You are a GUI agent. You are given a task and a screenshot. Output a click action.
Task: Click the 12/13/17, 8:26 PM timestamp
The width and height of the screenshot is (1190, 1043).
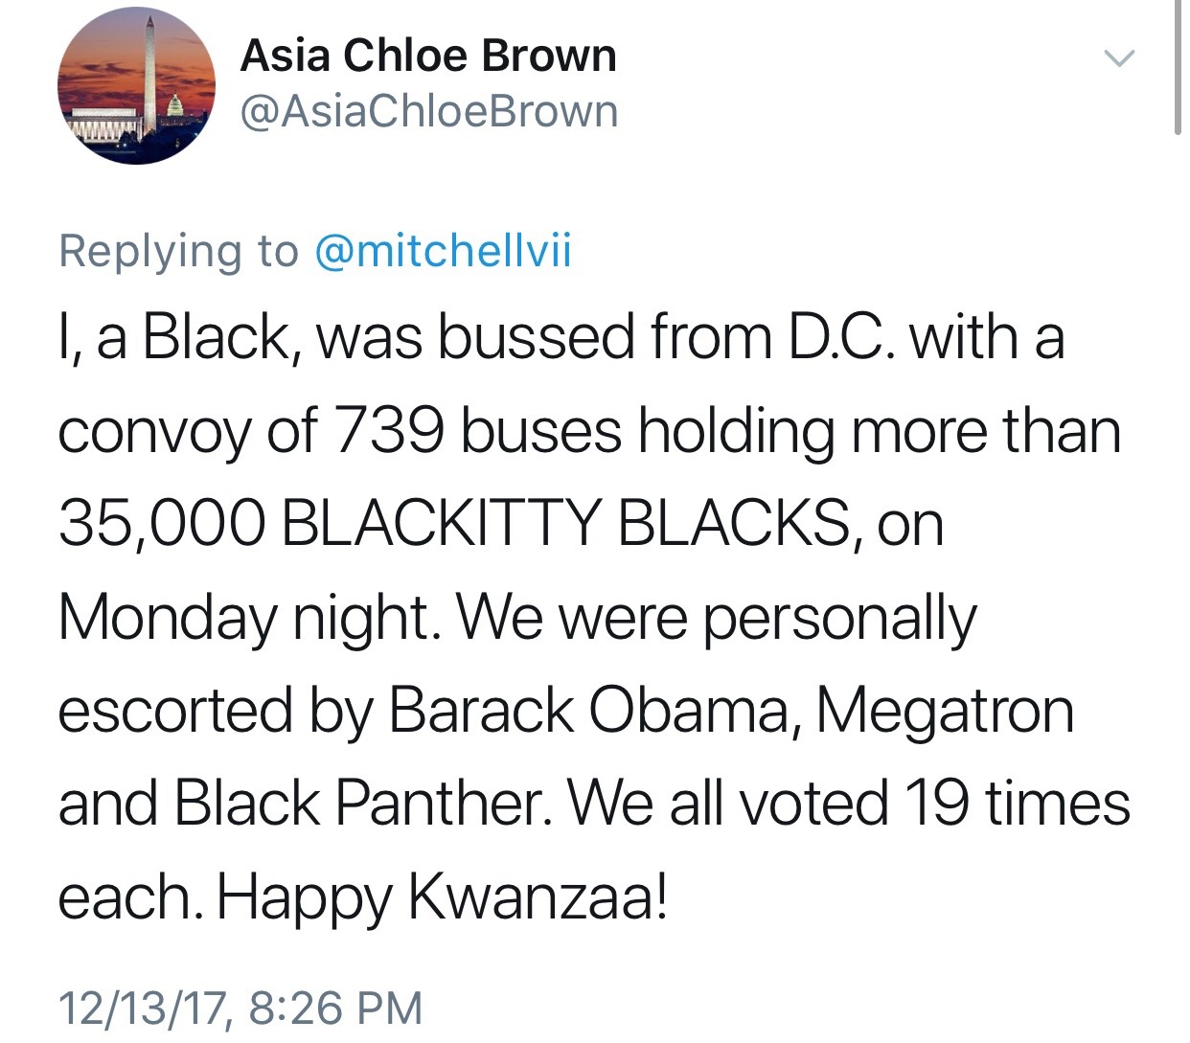(x=240, y=1008)
